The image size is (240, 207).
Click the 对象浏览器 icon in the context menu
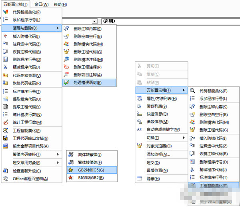(x=140, y=146)
